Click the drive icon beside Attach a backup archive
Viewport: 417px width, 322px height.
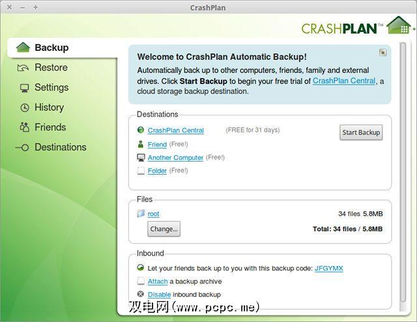[x=141, y=281]
